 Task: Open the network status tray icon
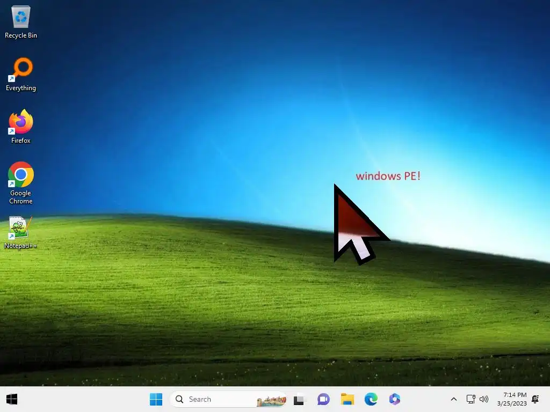click(471, 399)
